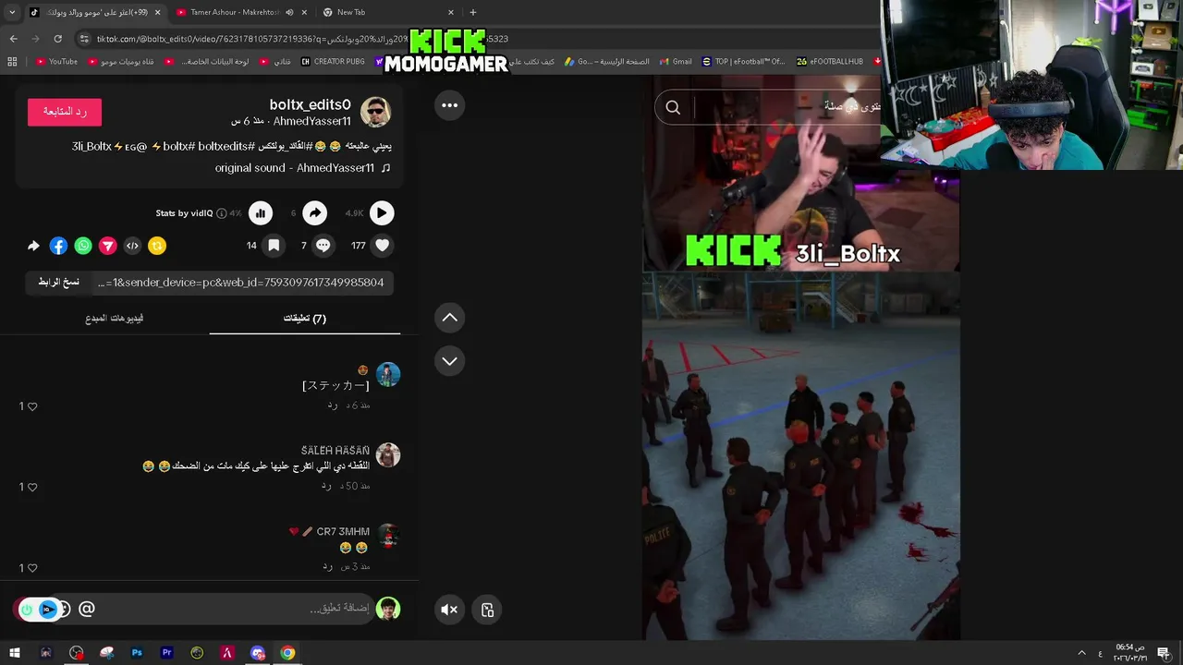The image size is (1183, 665).
Task: Open the three-dots more options menu
Action: coord(449,105)
